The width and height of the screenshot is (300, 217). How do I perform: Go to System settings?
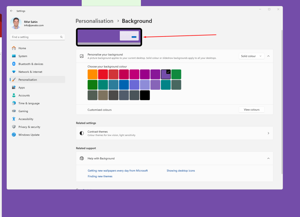(x=37, y=56)
